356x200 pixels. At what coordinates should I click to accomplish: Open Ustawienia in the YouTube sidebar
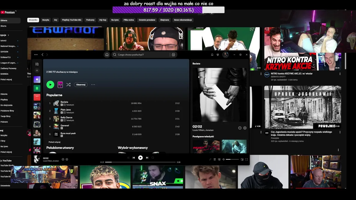point(5,186)
